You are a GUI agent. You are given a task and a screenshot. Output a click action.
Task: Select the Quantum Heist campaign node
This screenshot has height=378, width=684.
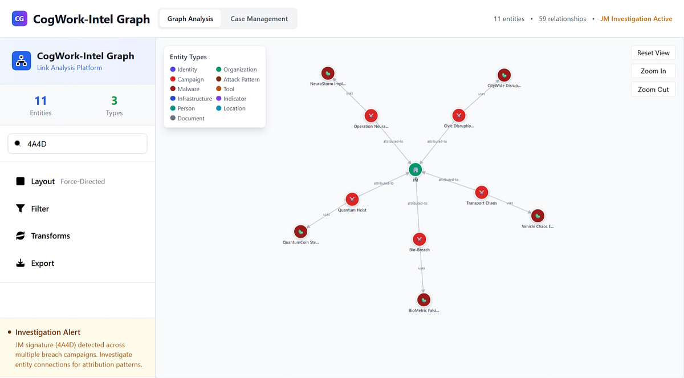[x=352, y=199]
